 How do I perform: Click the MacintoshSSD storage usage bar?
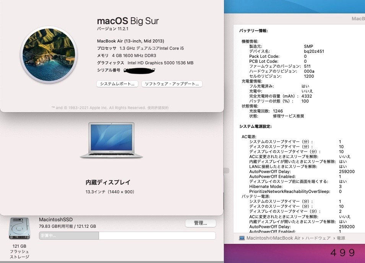[x=127, y=235]
